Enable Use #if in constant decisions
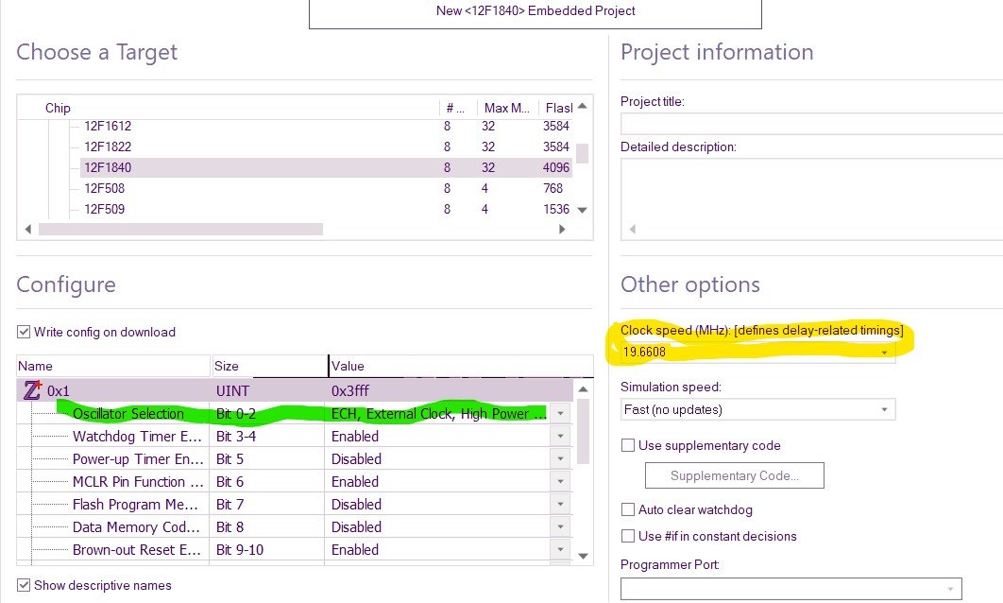This screenshot has width=1003, height=603. [628, 535]
